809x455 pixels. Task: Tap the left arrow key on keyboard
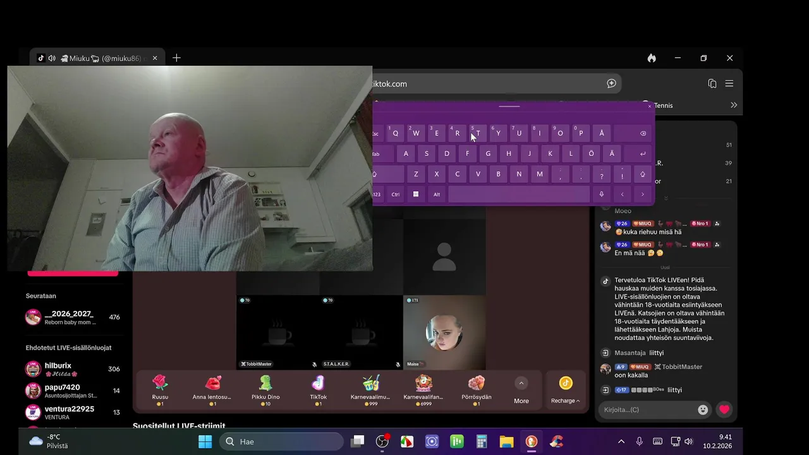[623, 194]
